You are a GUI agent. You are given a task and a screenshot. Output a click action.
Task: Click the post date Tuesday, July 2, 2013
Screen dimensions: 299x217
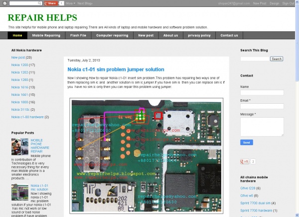(84, 61)
